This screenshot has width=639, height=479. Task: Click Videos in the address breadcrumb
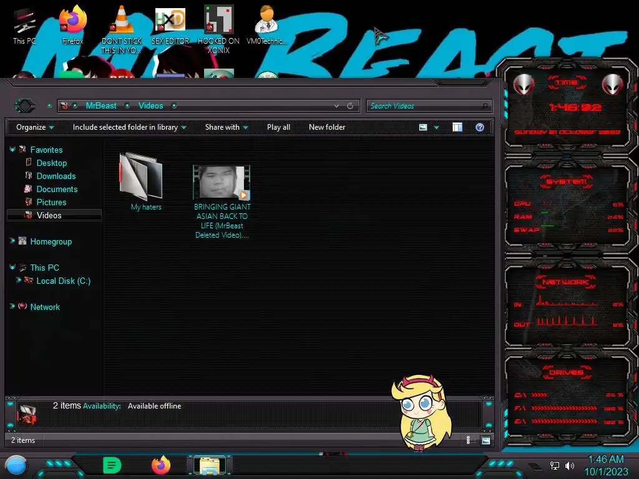(150, 106)
